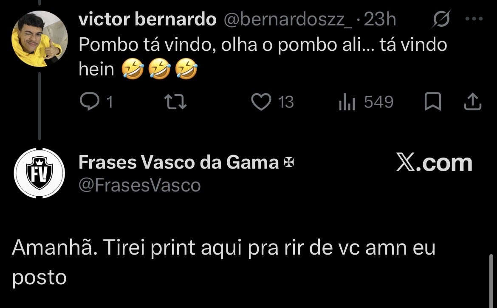497x308 pixels.
Task: Open the three-dot more options menu
Action: [x=474, y=19]
